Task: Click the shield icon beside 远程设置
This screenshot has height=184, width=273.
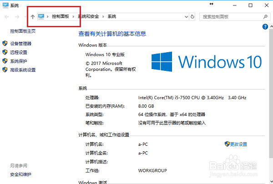Action: (x=5, y=52)
